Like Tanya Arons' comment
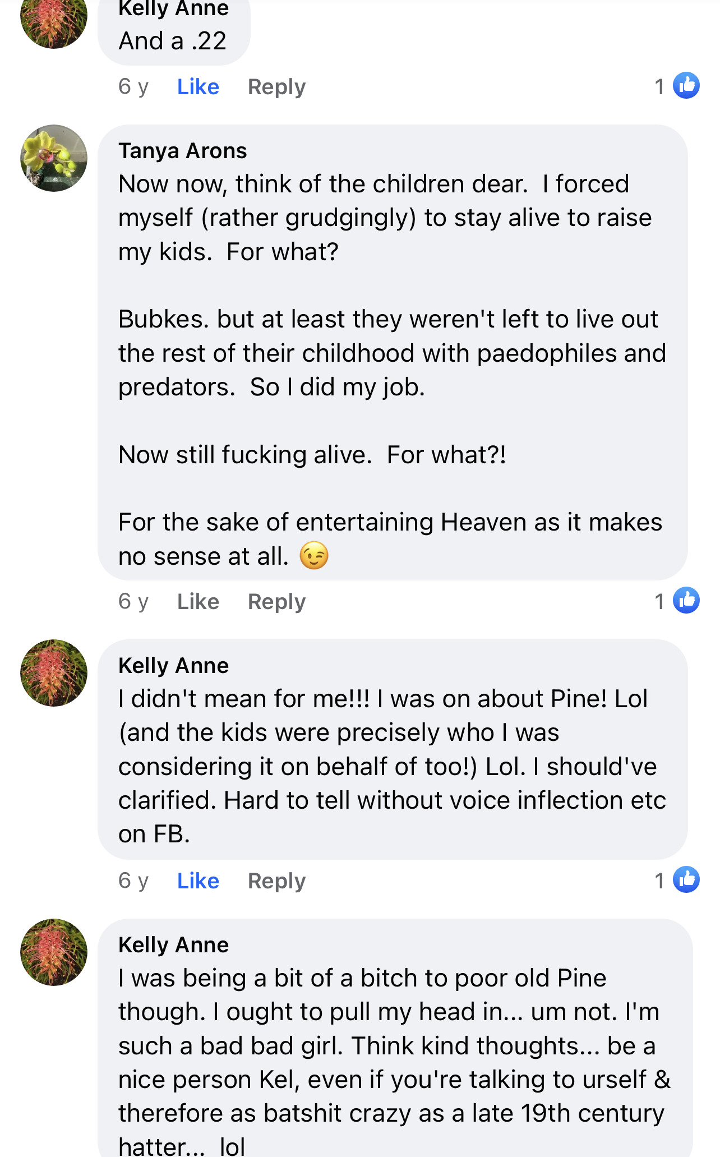 coord(198,602)
